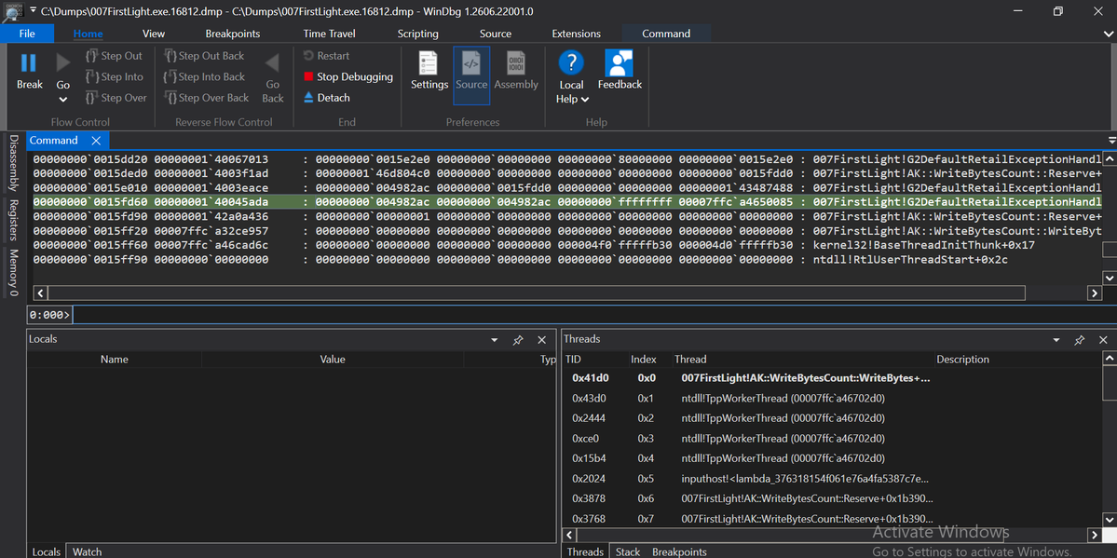Select thread 0x3878 row
The width and height of the screenshot is (1117, 558).
(x=831, y=499)
